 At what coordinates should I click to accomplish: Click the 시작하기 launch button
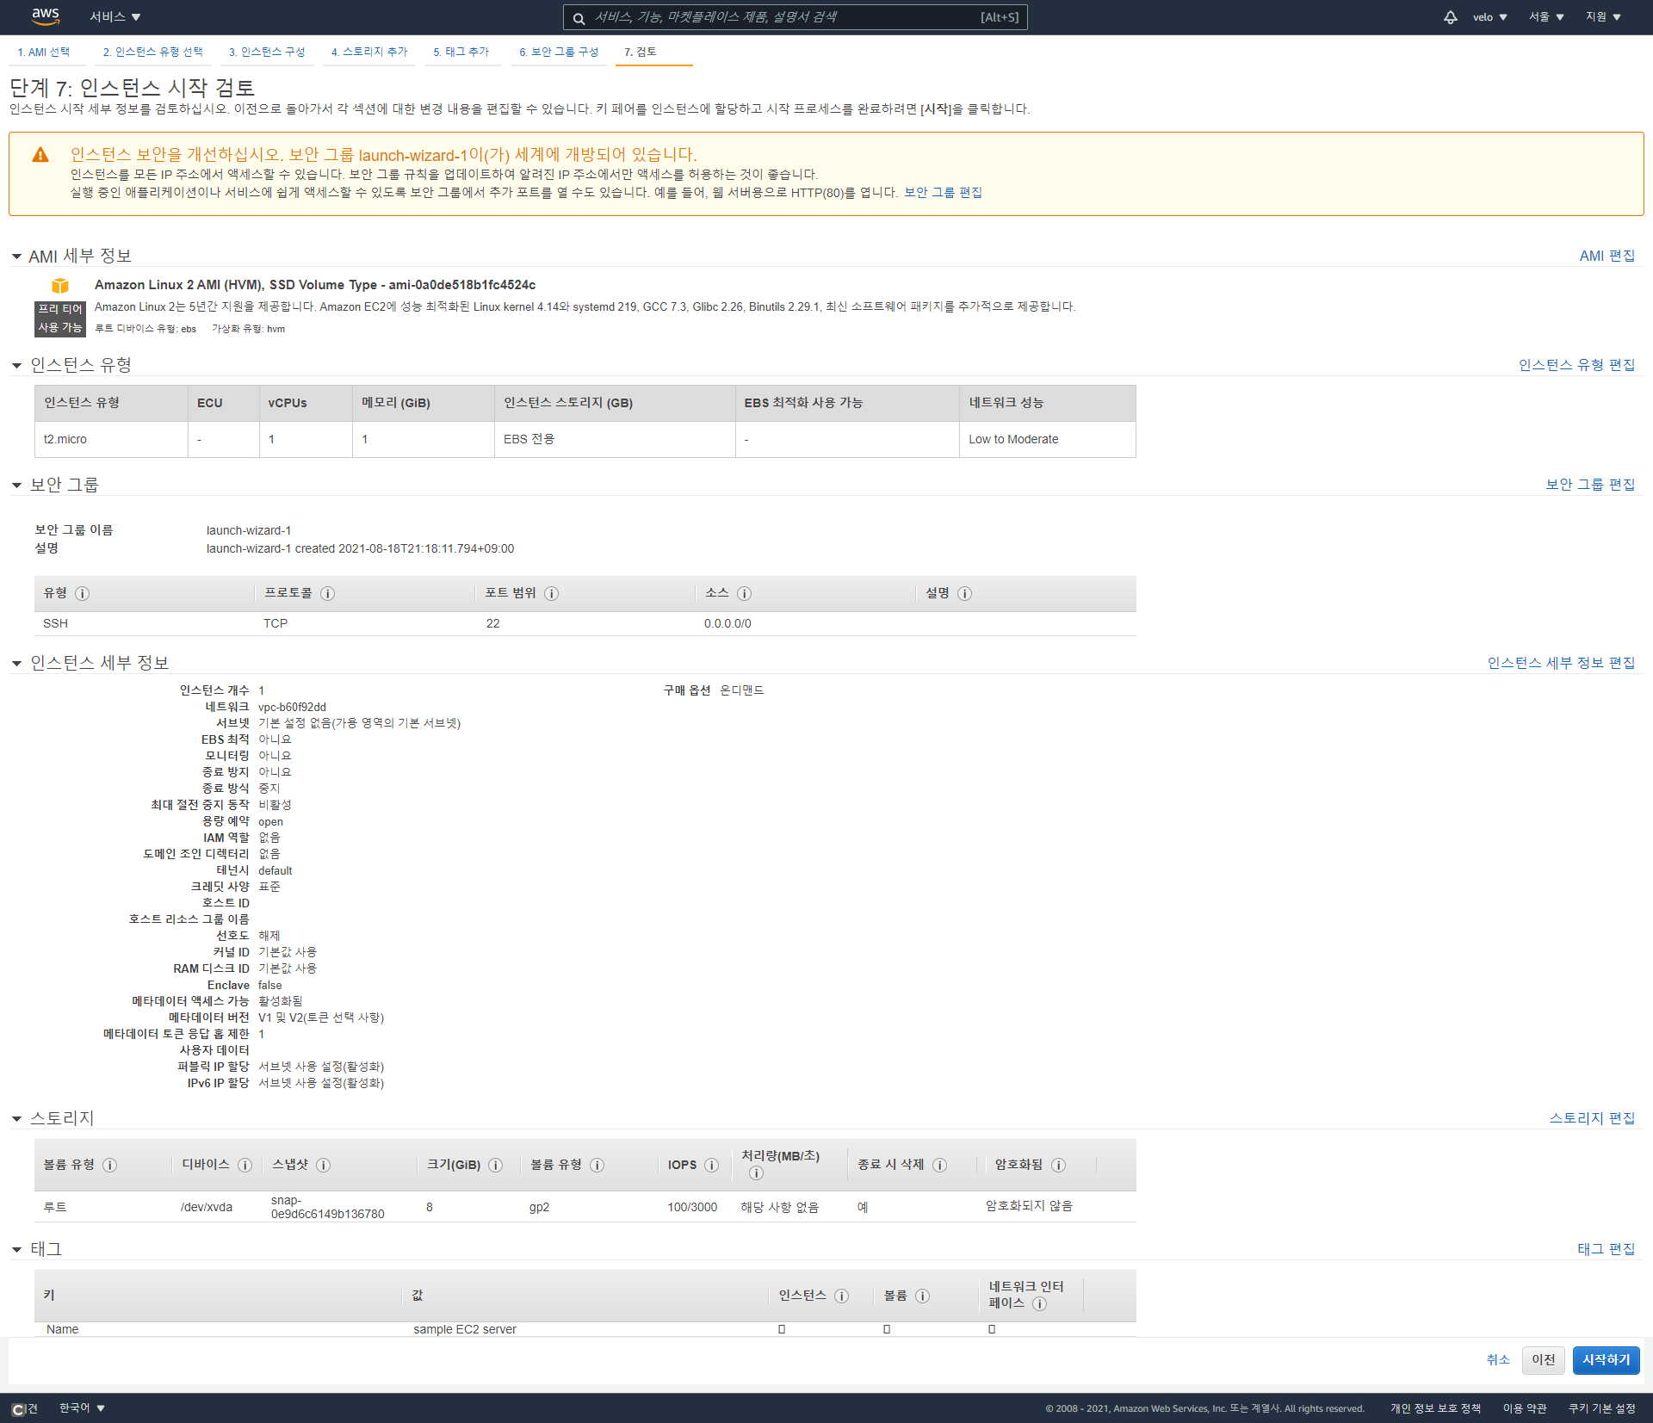[1606, 1360]
